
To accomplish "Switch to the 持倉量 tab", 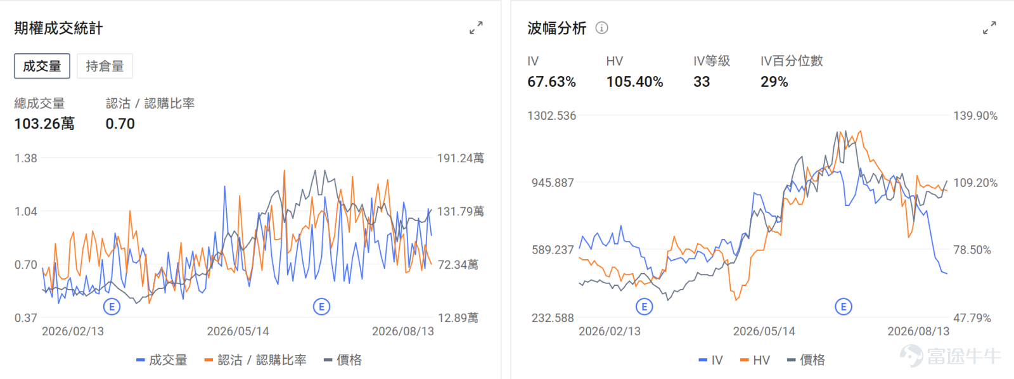I will pos(105,66).
